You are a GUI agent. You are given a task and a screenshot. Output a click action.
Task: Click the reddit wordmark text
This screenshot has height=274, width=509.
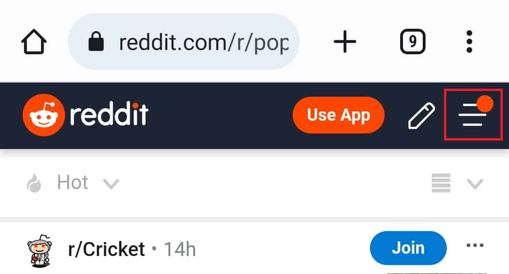coord(109,114)
